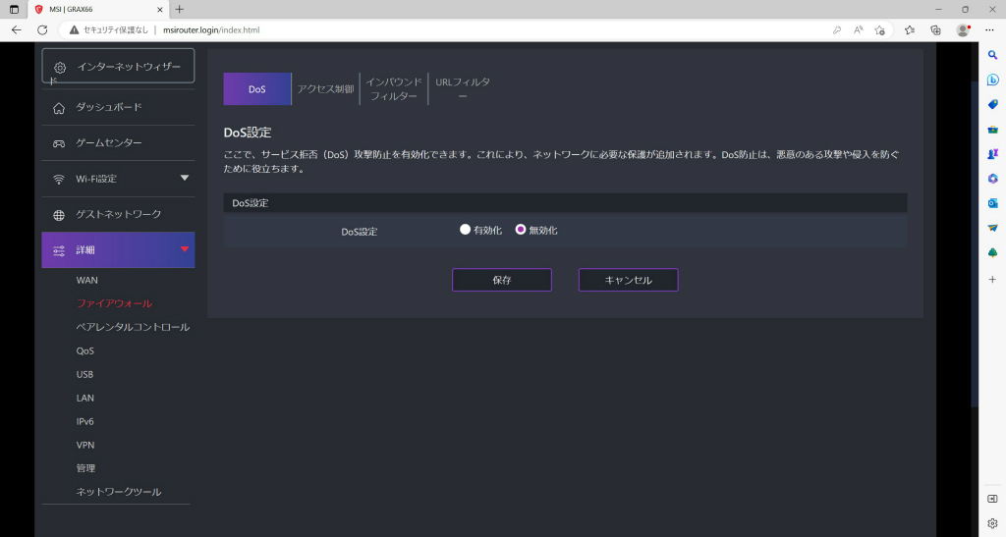Open the sidebar shopping tag icon
Screen dimensions: 1006x537
tap(992, 104)
